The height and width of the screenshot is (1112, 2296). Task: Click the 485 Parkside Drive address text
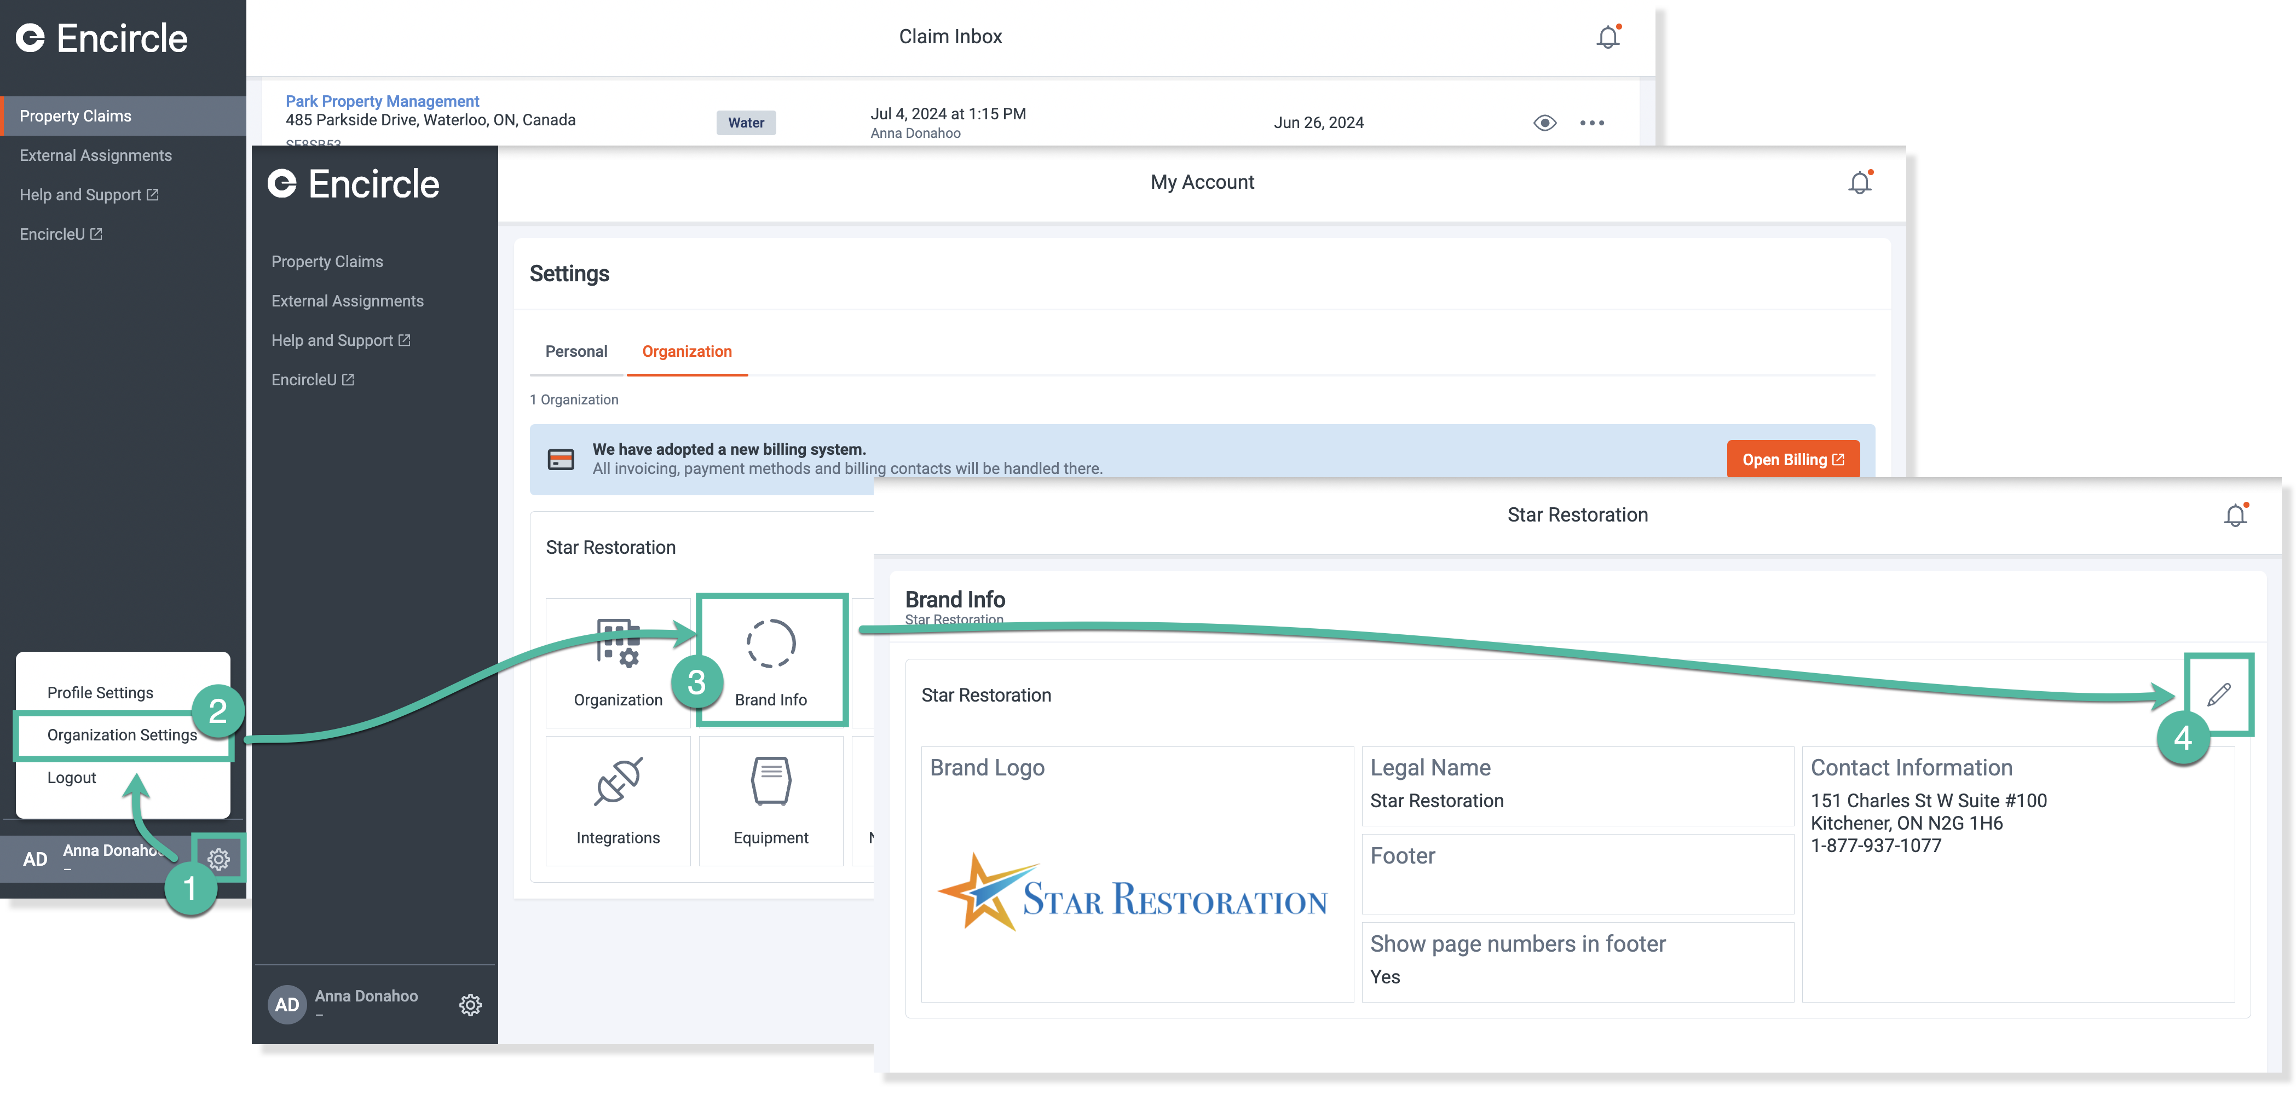[x=430, y=120]
